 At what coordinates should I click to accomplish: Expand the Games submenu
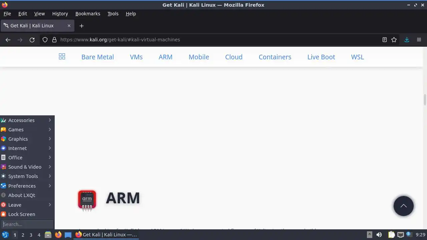[x=27, y=130]
